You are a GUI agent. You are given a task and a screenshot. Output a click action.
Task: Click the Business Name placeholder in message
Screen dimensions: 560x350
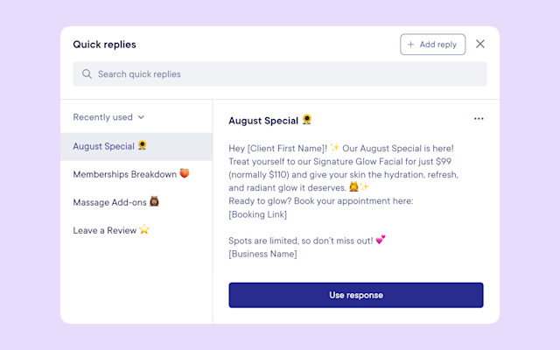(x=262, y=254)
